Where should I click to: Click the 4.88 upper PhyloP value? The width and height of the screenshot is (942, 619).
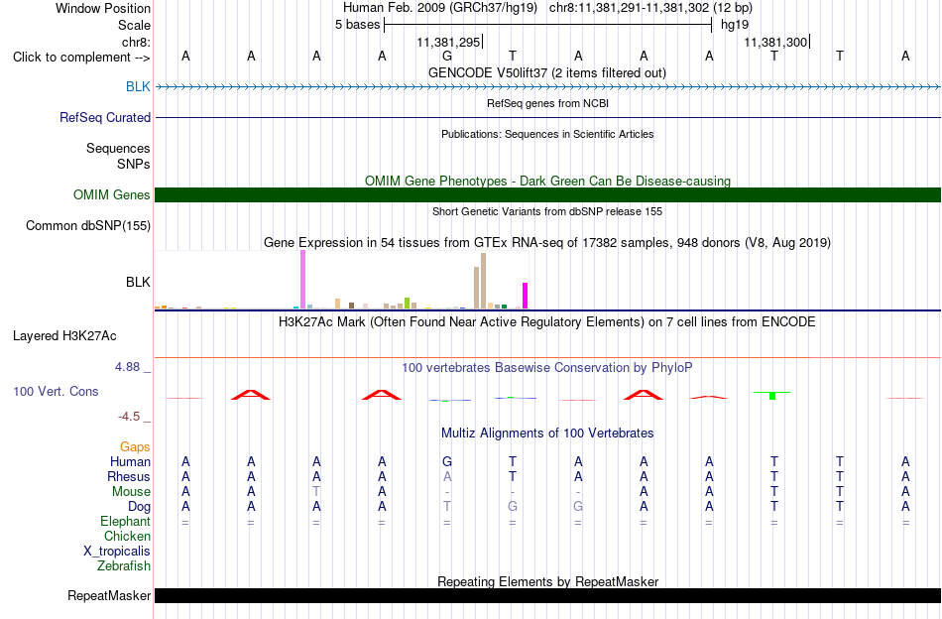127,367
